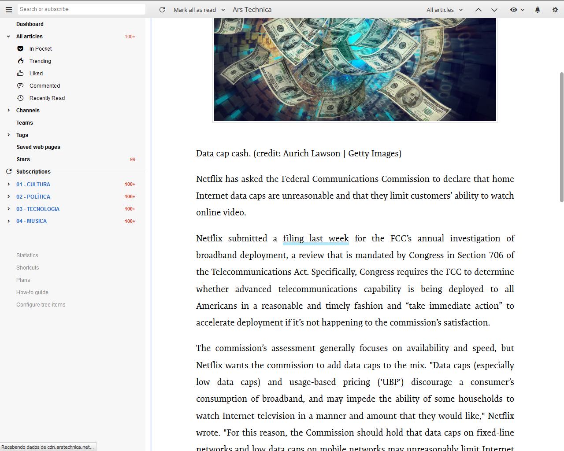Open the eye view options dropdown arrow
The width and height of the screenshot is (564, 451).
(x=523, y=10)
